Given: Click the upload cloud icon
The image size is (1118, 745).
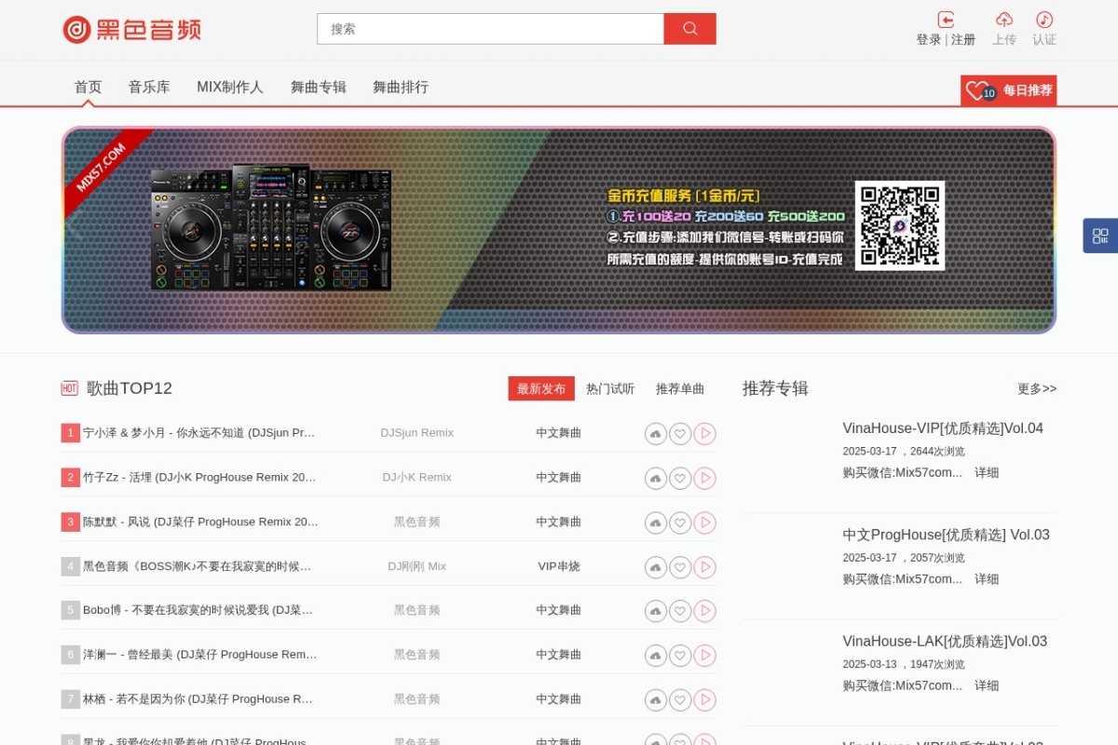Looking at the screenshot, I should tap(1004, 20).
